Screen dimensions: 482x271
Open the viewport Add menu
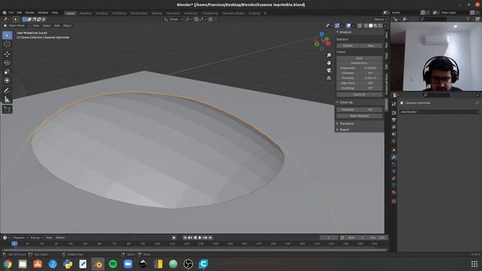click(57, 26)
